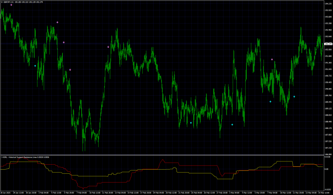Select the cyan up arrow near 3 Mar 04:00

(232, 125)
